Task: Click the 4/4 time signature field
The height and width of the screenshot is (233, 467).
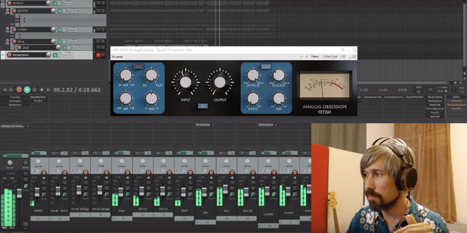Action: 430,90
